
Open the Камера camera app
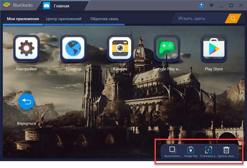point(120,48)
